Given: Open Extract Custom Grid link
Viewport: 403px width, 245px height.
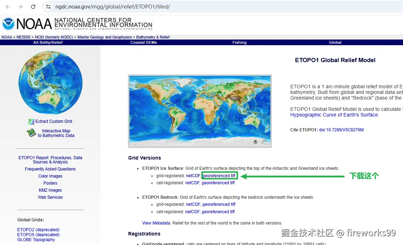Looking at the screenshot, I should coord(54,121).
